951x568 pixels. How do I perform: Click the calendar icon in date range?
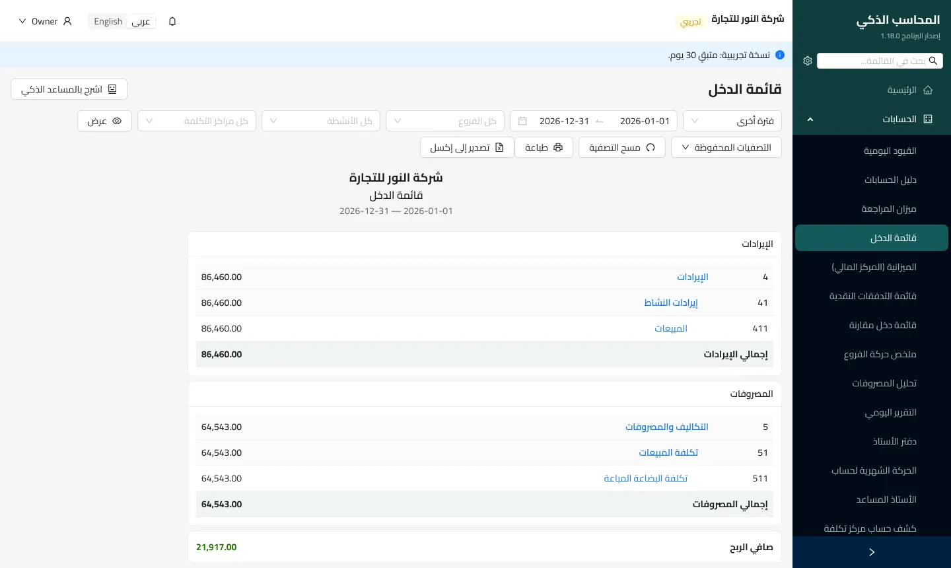pos(522,121)
